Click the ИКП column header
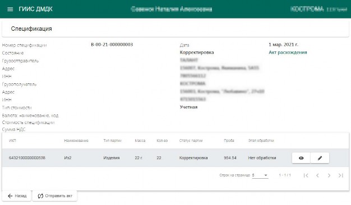Viewport: 351px width, 205px height. pos(12,141)
